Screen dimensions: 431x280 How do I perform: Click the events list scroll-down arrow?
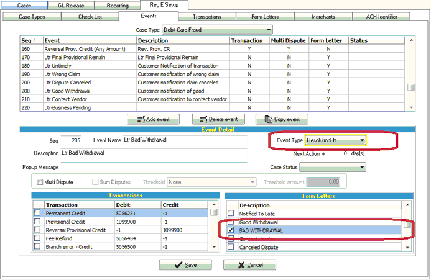pos(411,107)
